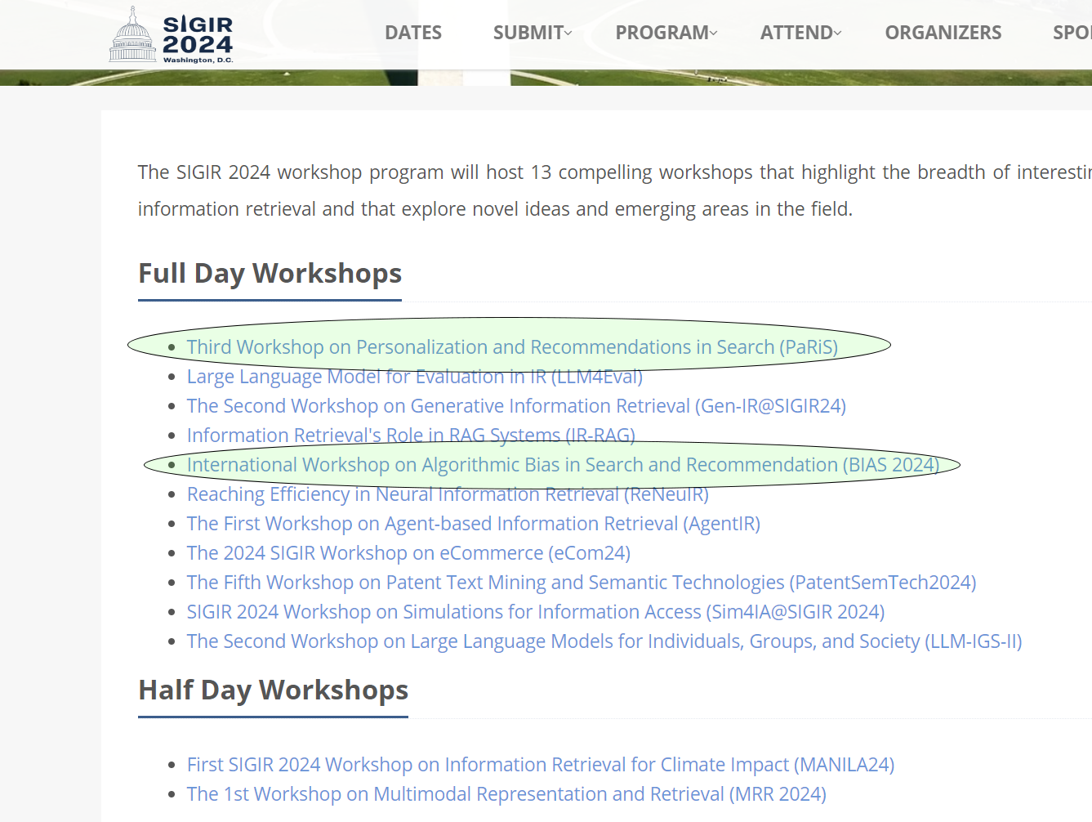Click the Full Day Workshops heading
The image size is (1092, 822).
(x=270, y=273)
